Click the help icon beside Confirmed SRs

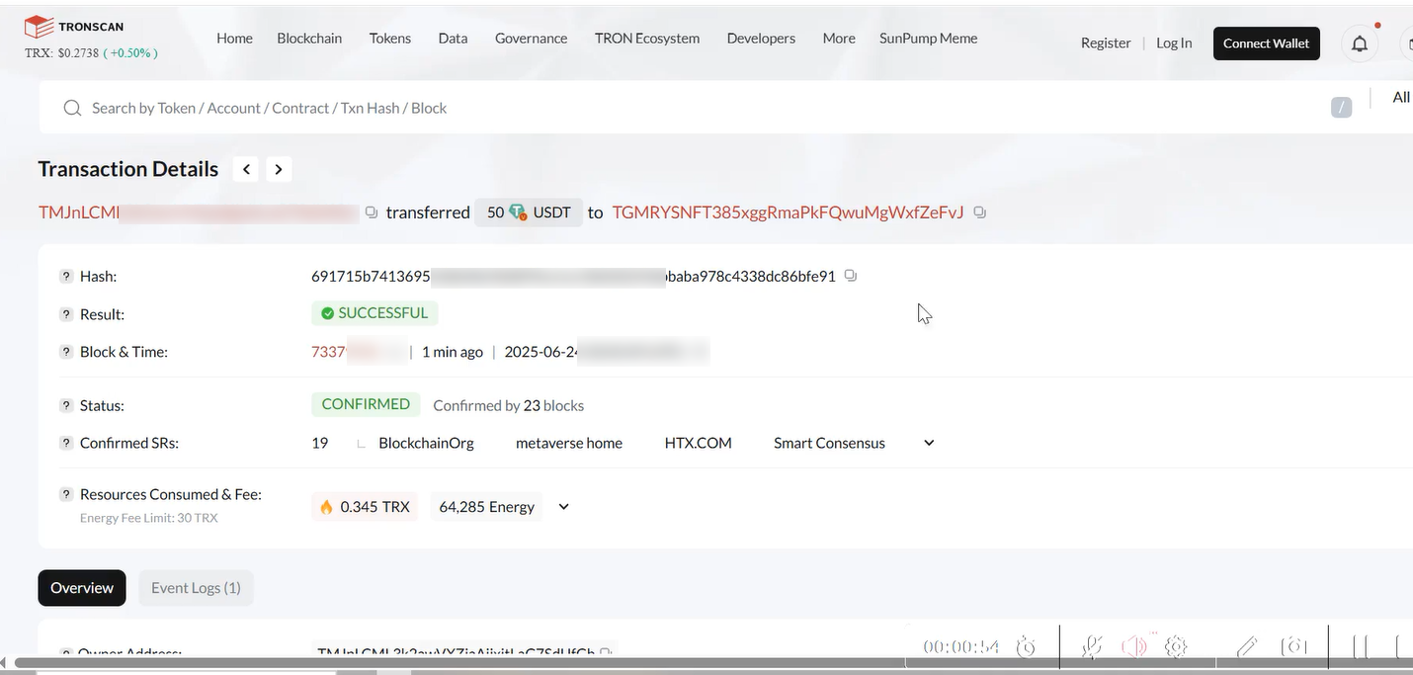[x=66, y=443]
